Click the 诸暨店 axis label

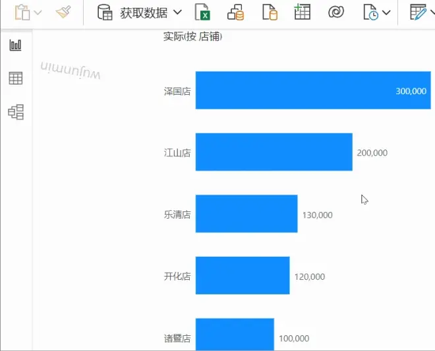click(x=177, y=338)
